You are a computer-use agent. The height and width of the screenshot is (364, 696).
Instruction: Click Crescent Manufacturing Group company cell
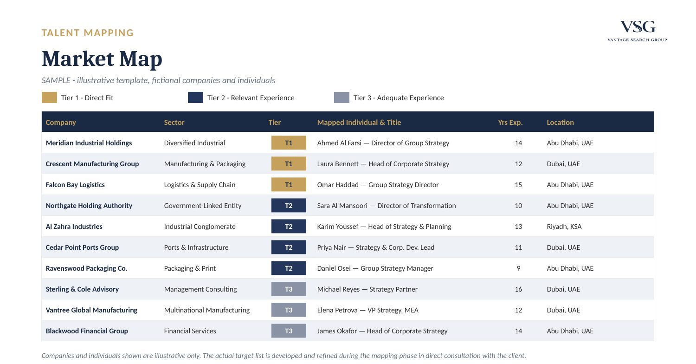coord(92,164)
